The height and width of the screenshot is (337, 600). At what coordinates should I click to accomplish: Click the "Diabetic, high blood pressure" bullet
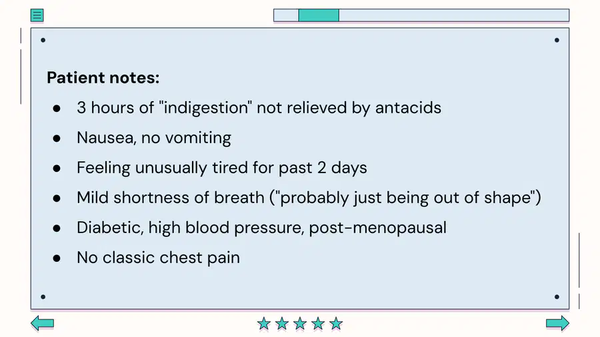[x=261, y=228]
